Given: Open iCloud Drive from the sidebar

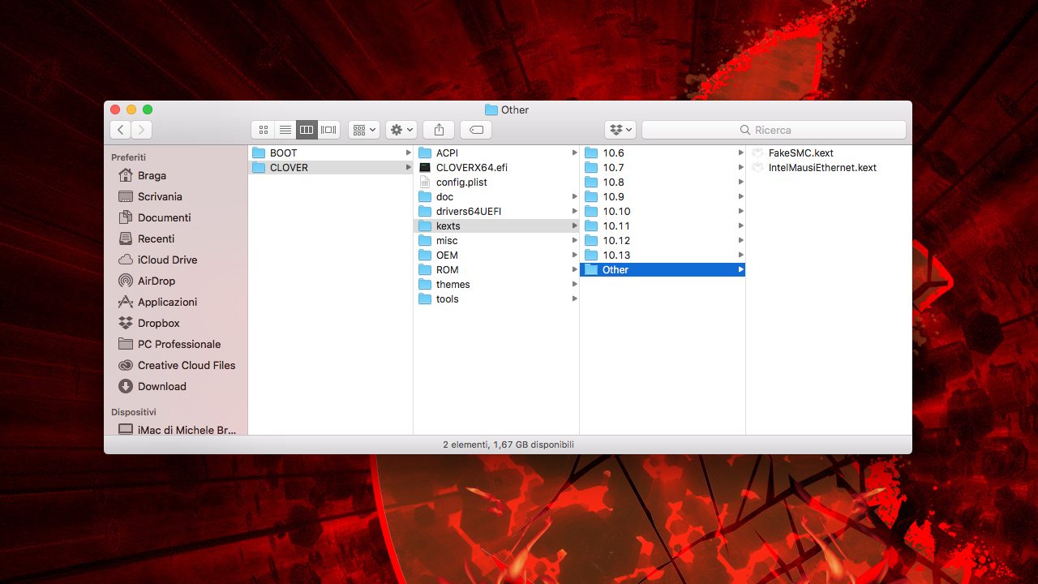Looking at the screenshot, I should [167, 260].
